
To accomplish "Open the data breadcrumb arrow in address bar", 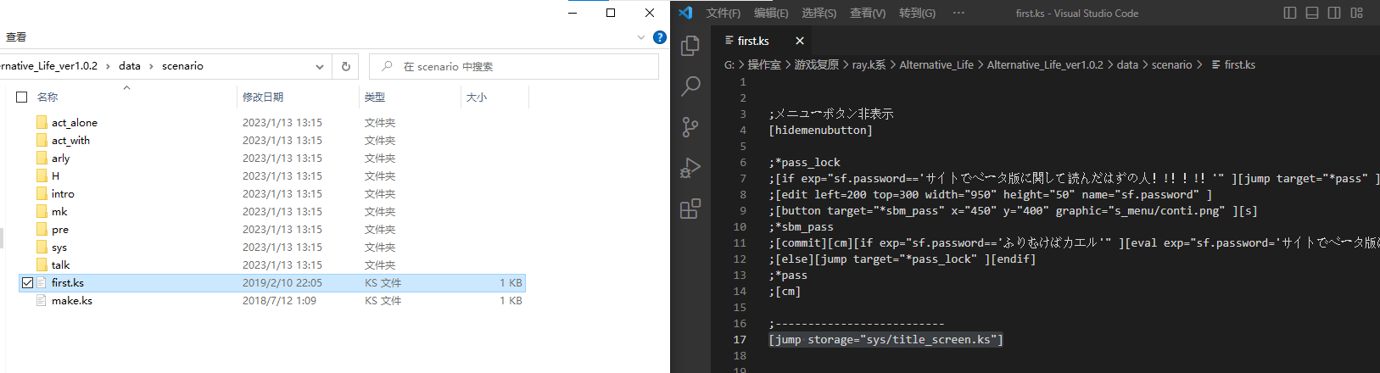I will pyautogui.click(x=151, y=66).
